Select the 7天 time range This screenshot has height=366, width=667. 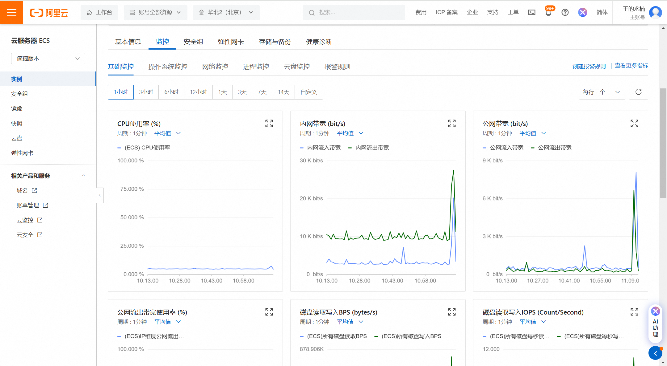tap(262, 92)
